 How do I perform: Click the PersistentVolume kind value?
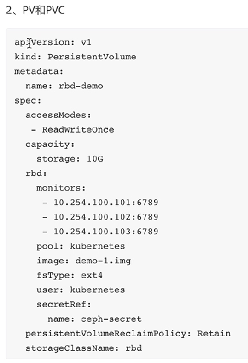(x=92, y=57)
